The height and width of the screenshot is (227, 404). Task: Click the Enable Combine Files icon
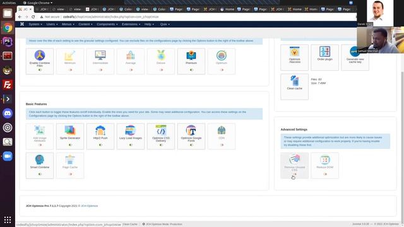click(40, 55)
